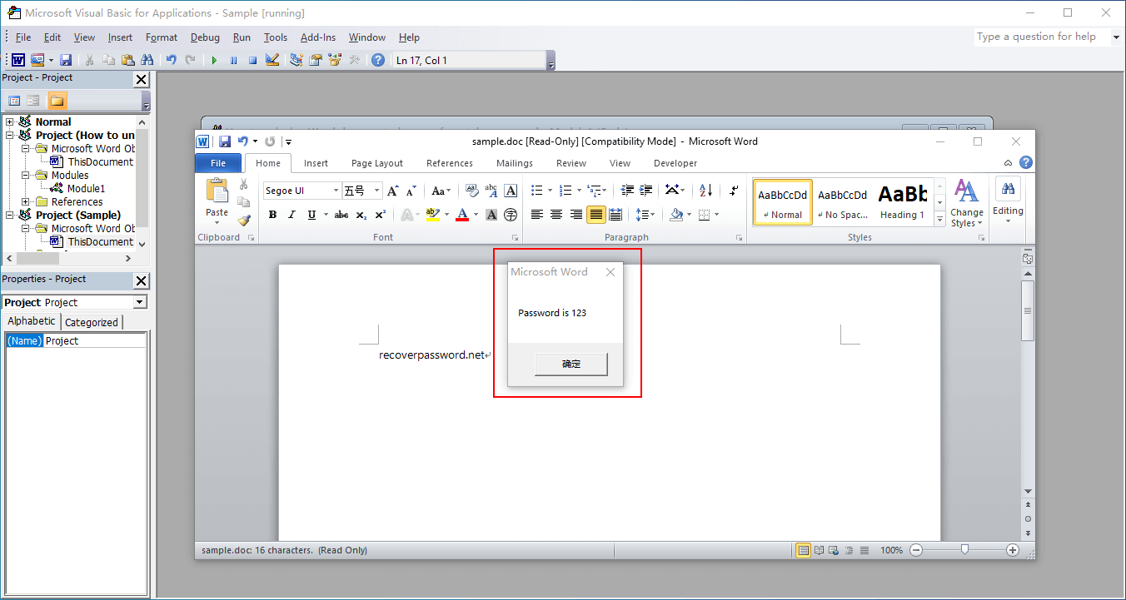This screenshot has height=600, width=1126.
Task: Select Module1 in the project tree
Action: [x=87, y=189]
